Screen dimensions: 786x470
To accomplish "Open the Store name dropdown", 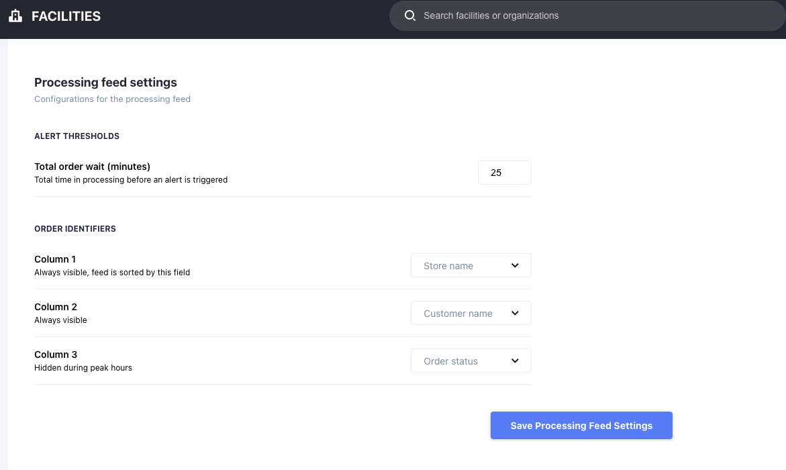I will (x=470, y=265).
